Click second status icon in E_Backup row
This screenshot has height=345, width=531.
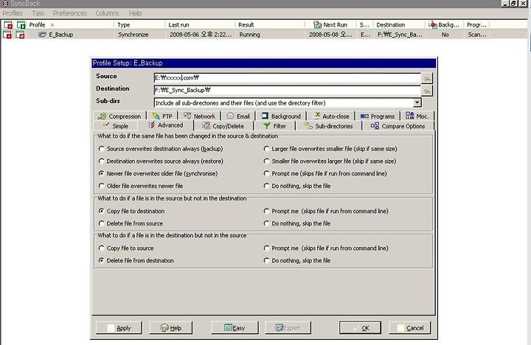tap(21, 35)
